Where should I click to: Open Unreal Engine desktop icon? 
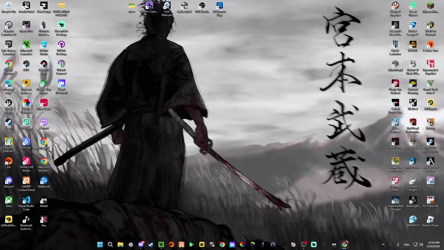[9, 107]
